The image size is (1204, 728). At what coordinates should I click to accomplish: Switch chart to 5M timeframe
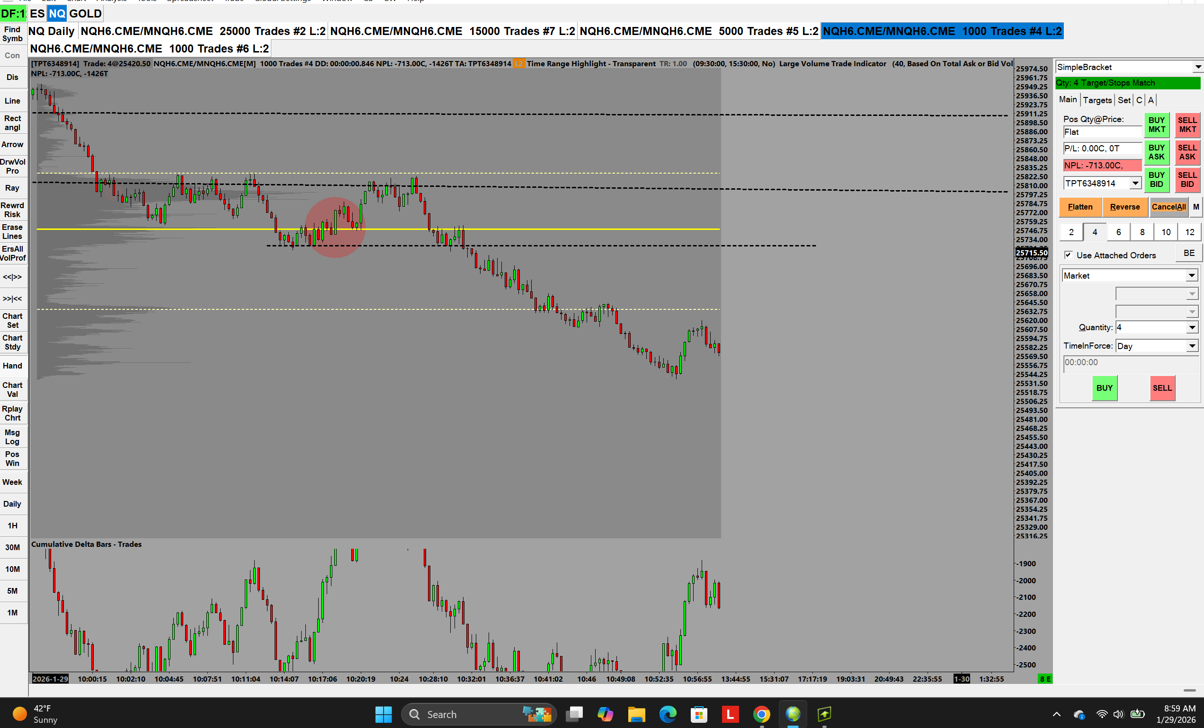point(13,591)
